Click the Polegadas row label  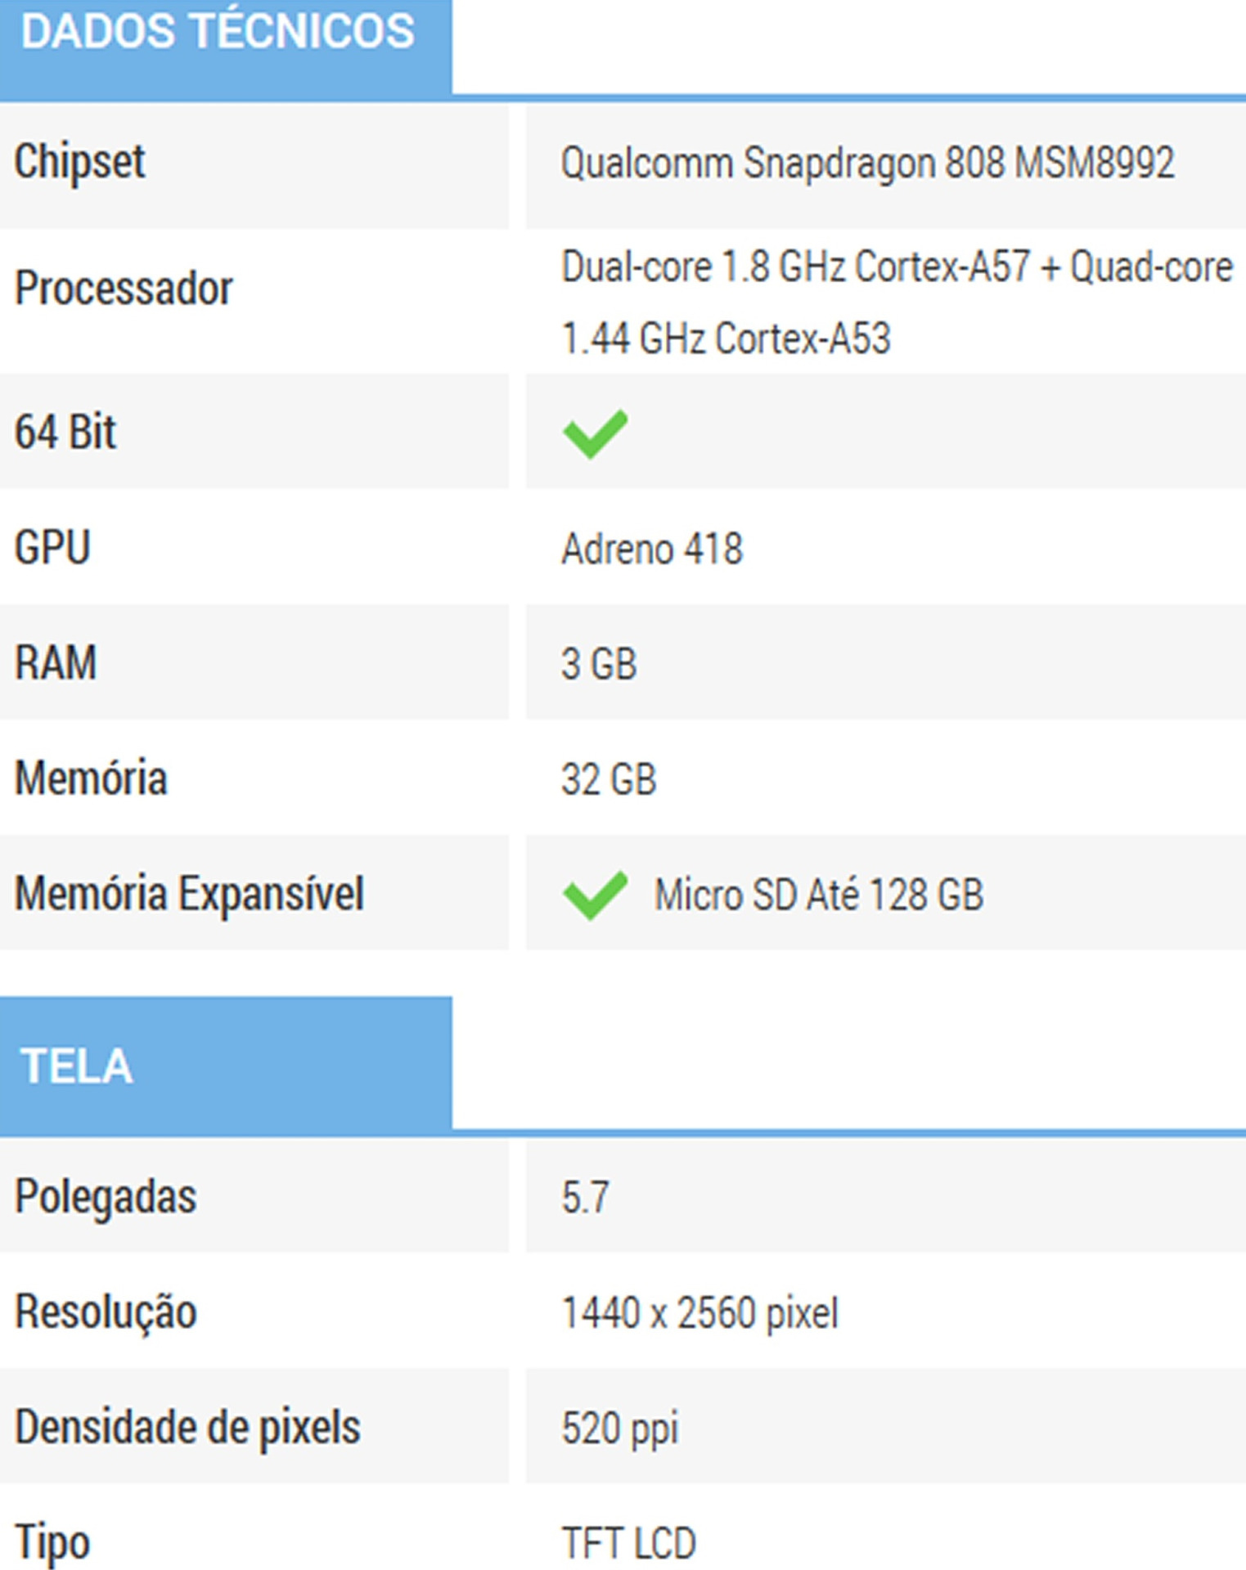click(106, 1197)
